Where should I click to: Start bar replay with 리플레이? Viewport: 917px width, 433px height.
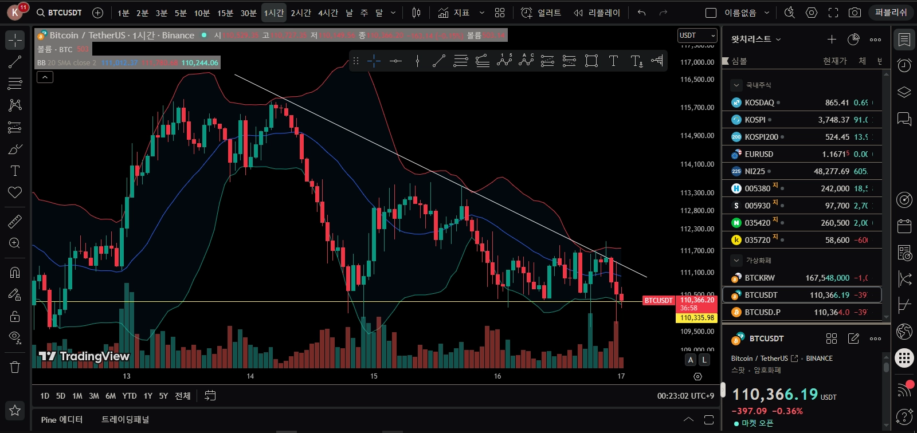tap(597, 13)
